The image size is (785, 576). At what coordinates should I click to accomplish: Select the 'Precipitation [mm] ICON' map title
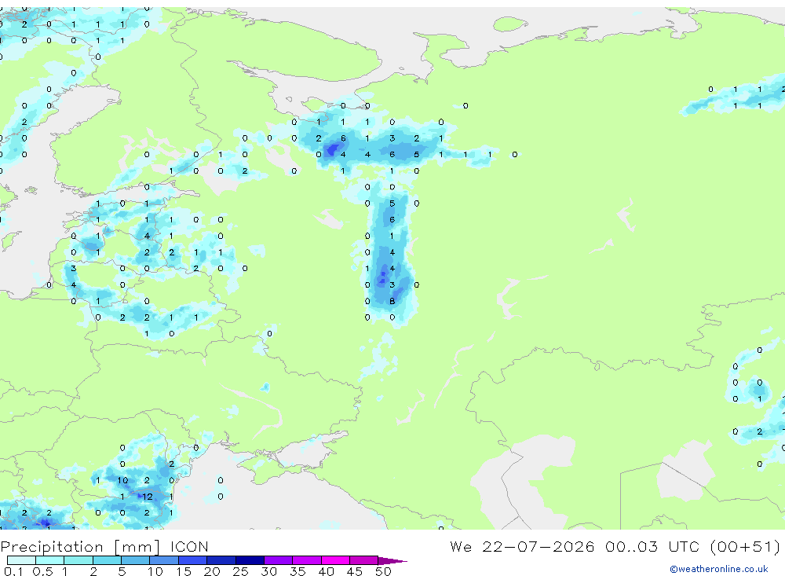[104, 546]
